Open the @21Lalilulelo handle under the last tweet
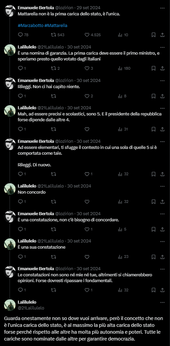This screenshot has height=346, width=170. click(31, 308)
